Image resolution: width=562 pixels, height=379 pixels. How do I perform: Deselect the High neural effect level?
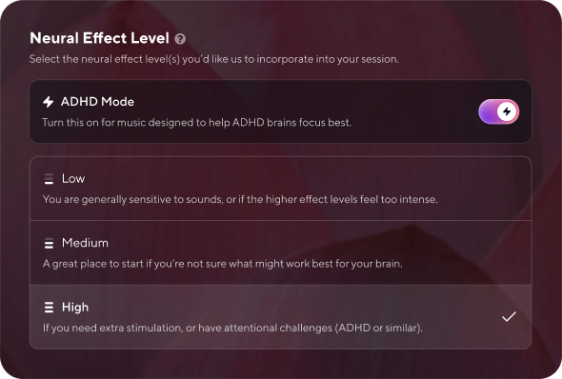pyautogui.click(x=281, y=317)
